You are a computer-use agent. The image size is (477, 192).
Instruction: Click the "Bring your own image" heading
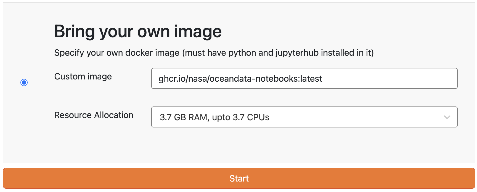click(138, 31)
